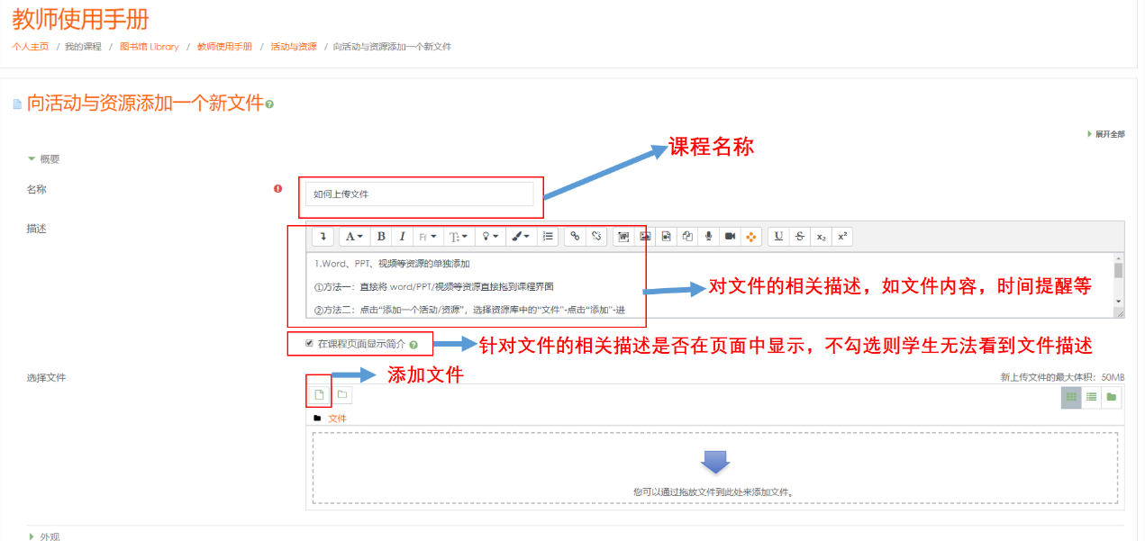
Task: Click the record audio microphone icon
Action: click(x=709, y=237)
